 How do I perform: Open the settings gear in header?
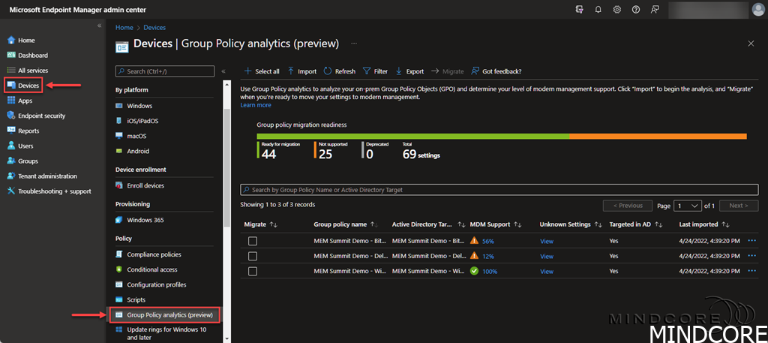[616, 10]
